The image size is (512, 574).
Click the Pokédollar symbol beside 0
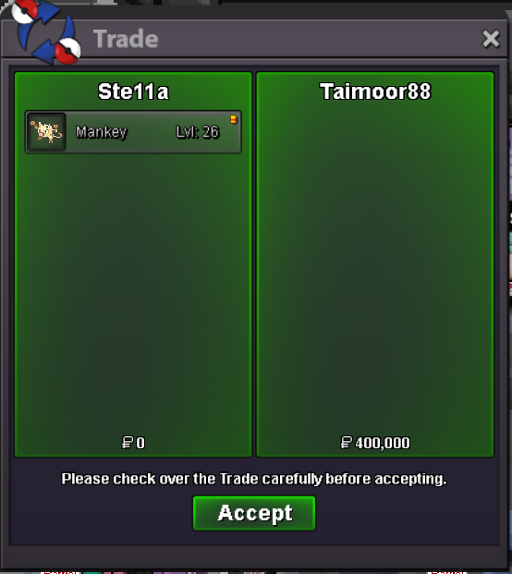(x=127, y=443)
